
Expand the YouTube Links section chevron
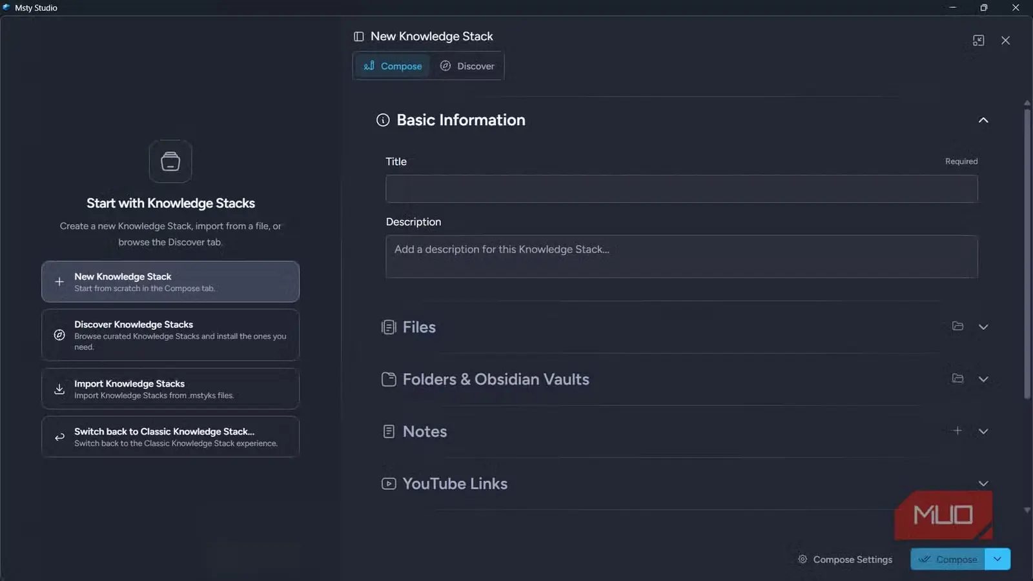click(983, 484)
